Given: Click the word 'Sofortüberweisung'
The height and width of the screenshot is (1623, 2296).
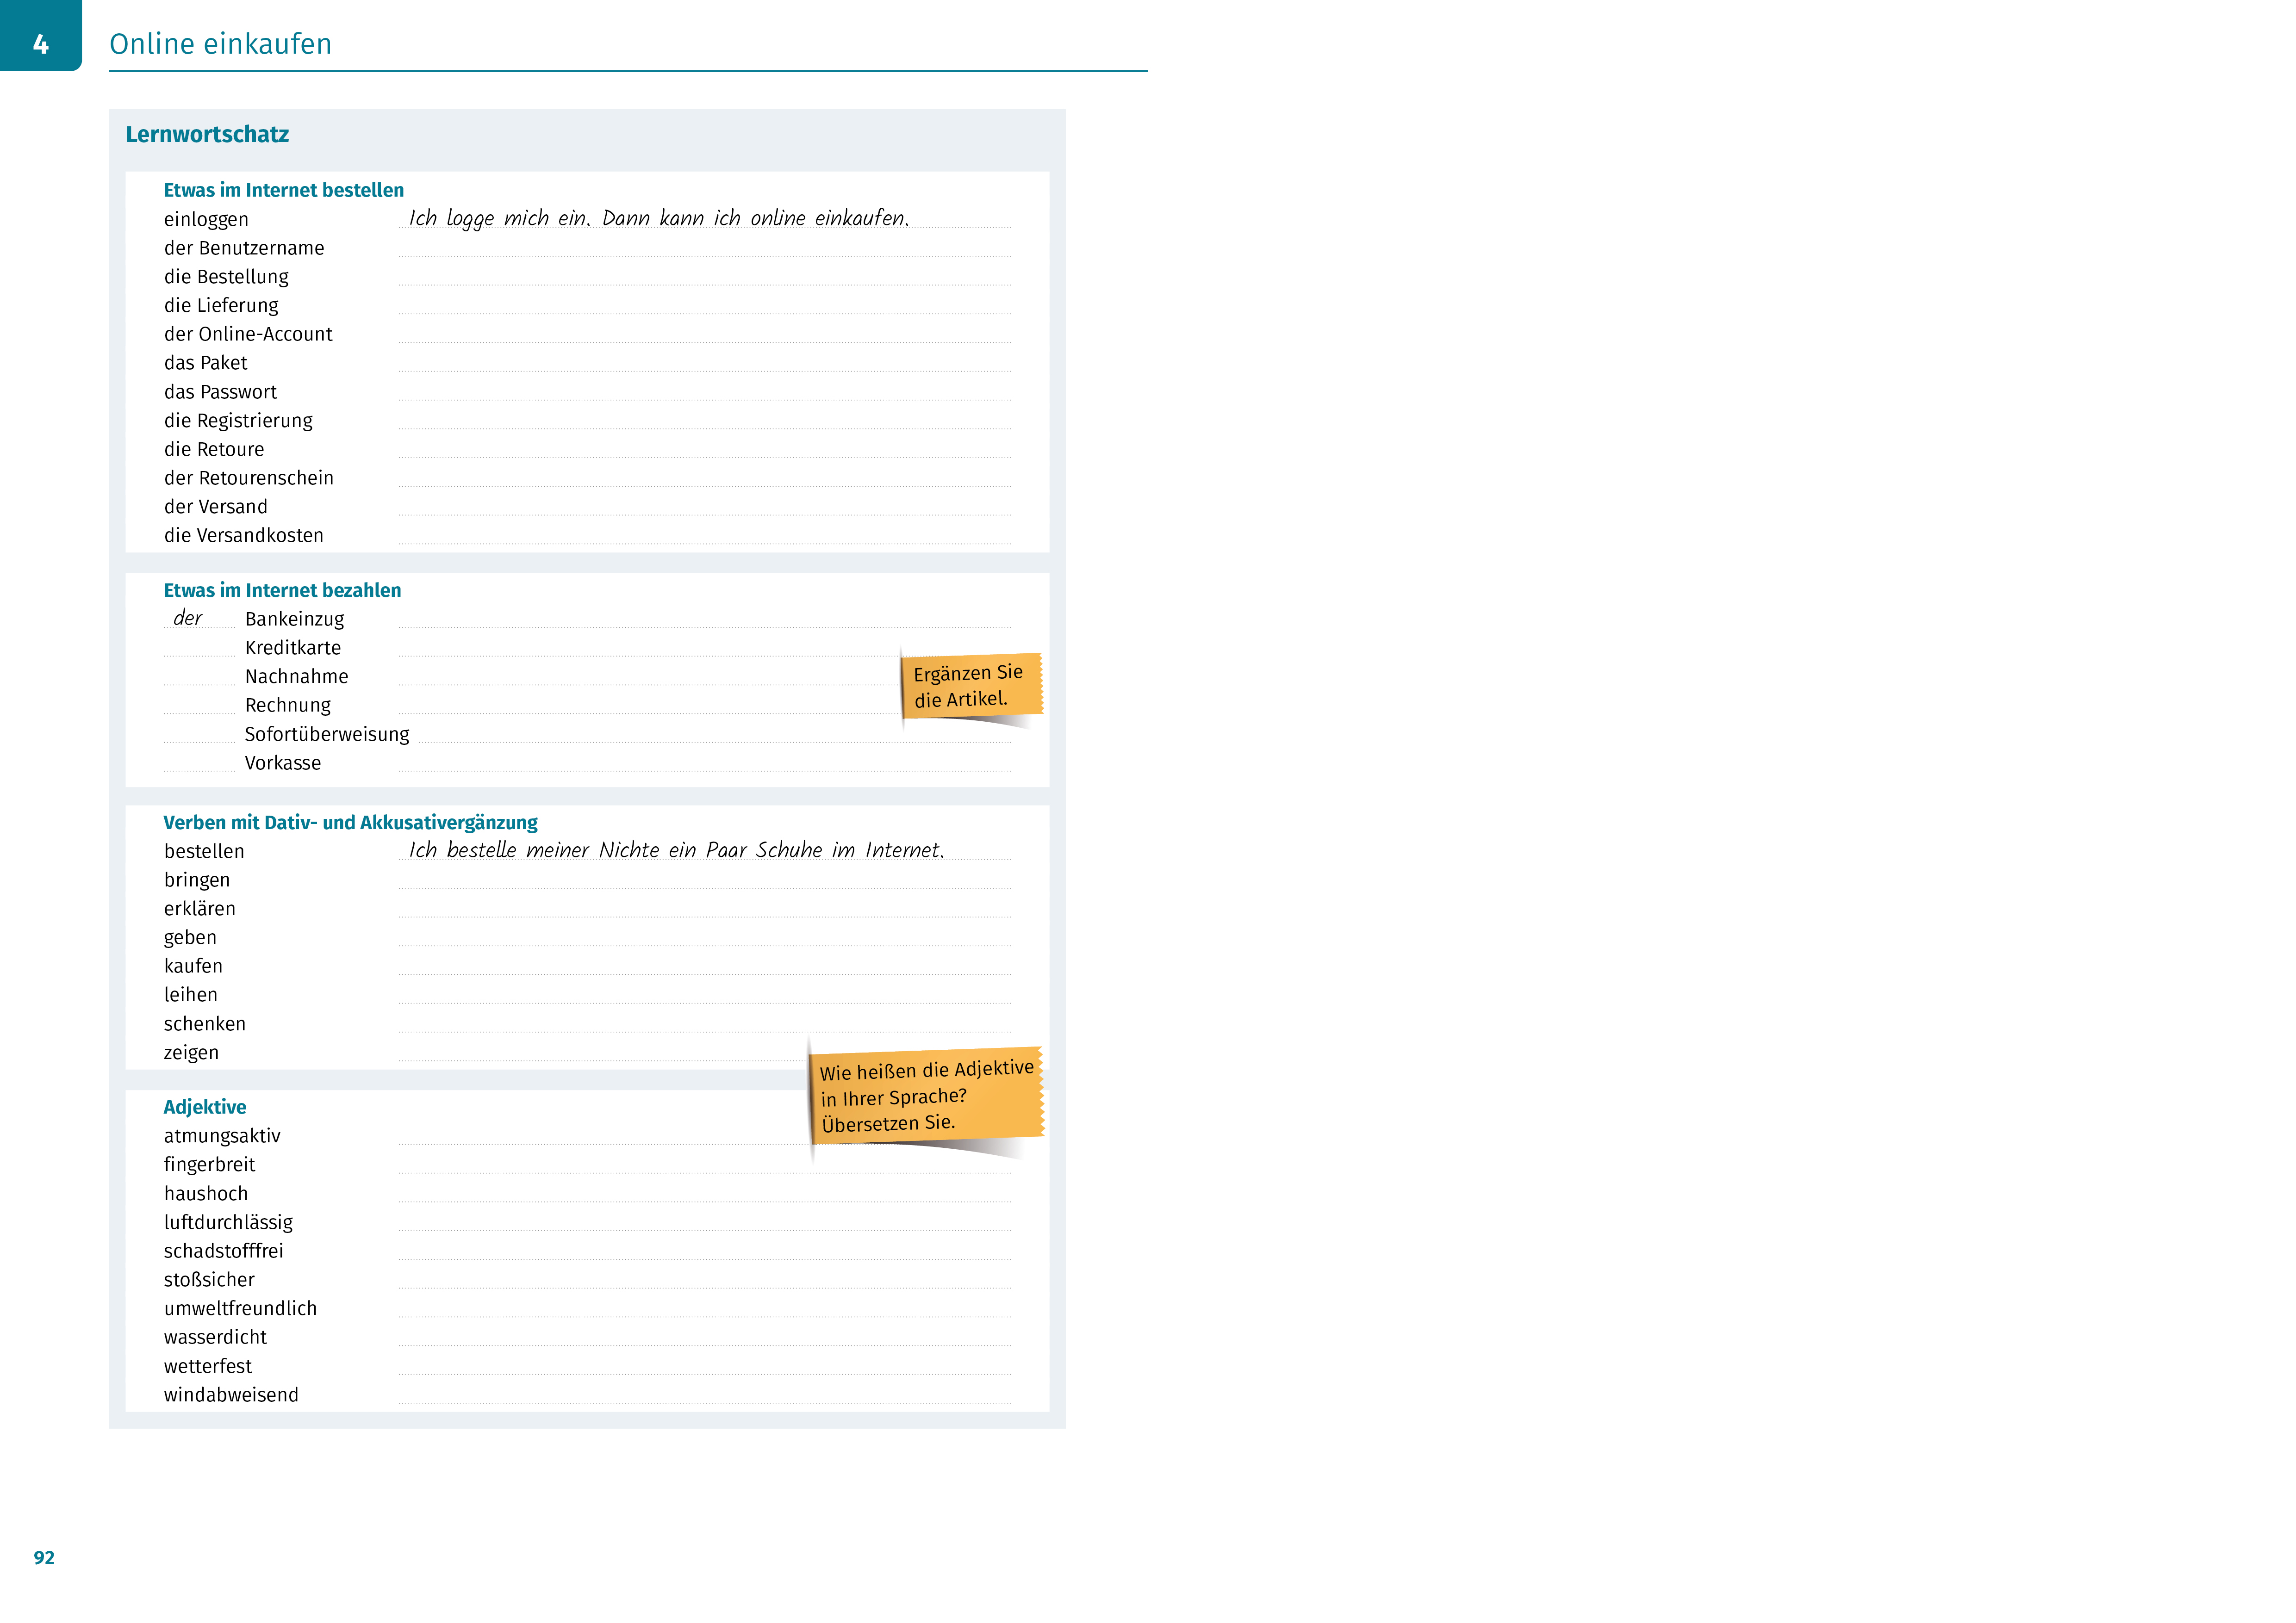Looking at the screenshot, I should pos(327,735).
